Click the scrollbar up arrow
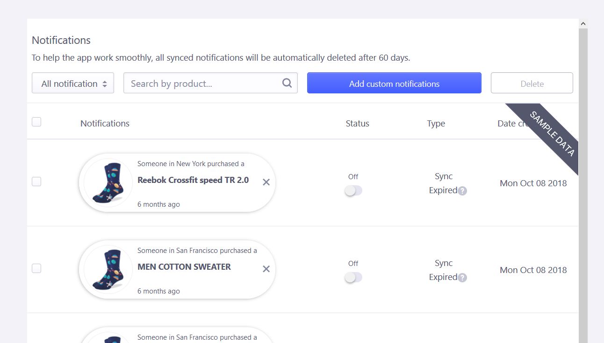 click(x=583, y=23)
